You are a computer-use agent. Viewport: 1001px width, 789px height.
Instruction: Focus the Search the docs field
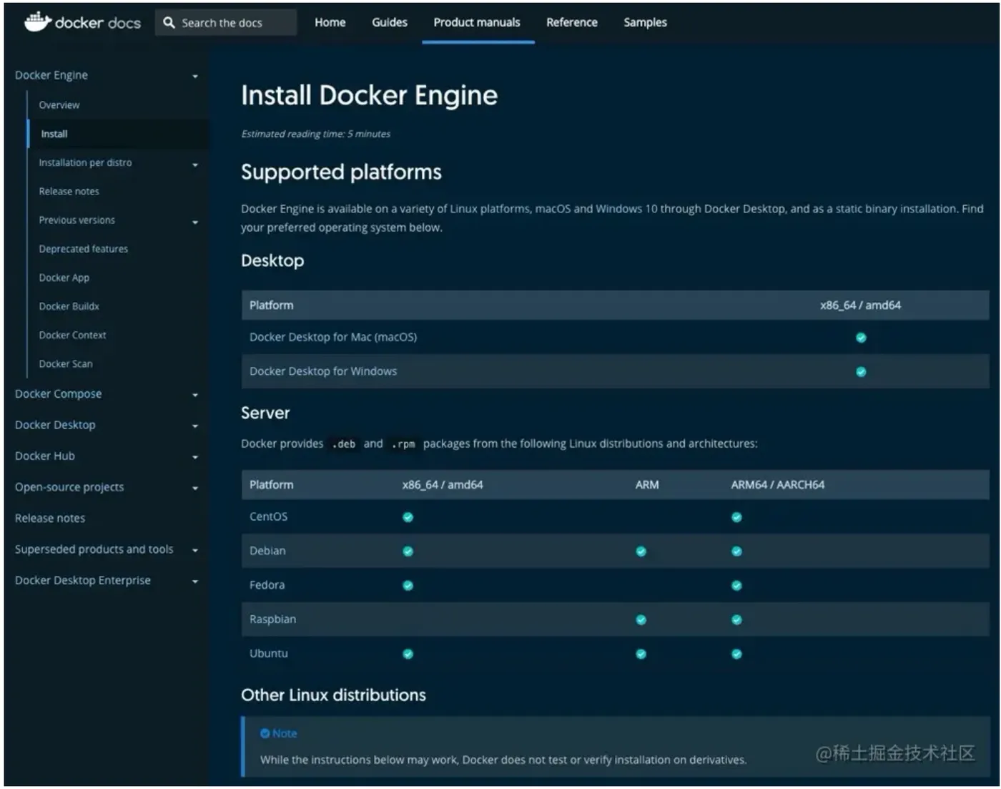coord(226,23)
